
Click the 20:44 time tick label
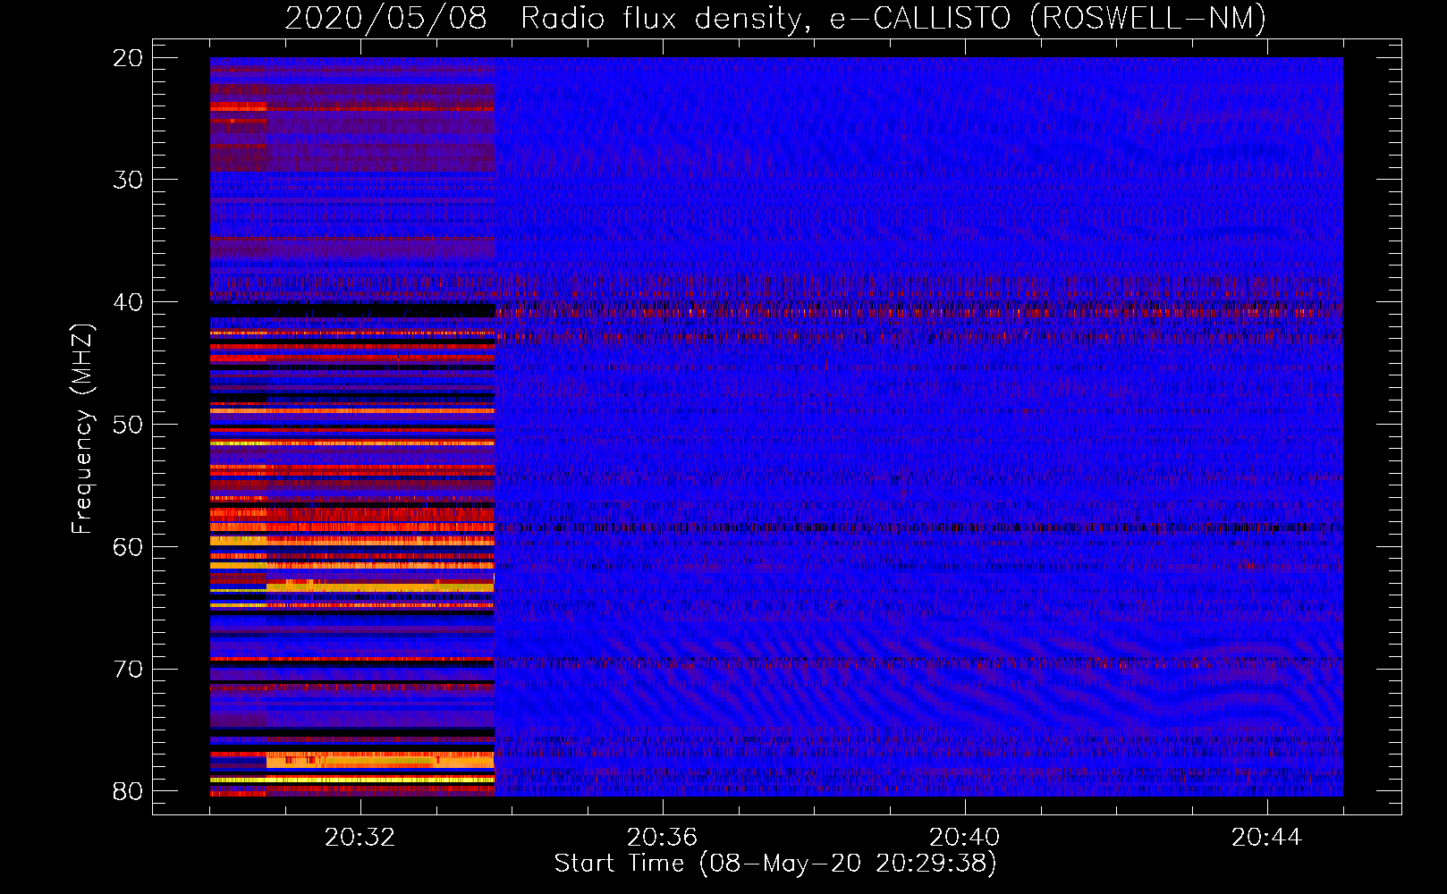pos(1267,838)
